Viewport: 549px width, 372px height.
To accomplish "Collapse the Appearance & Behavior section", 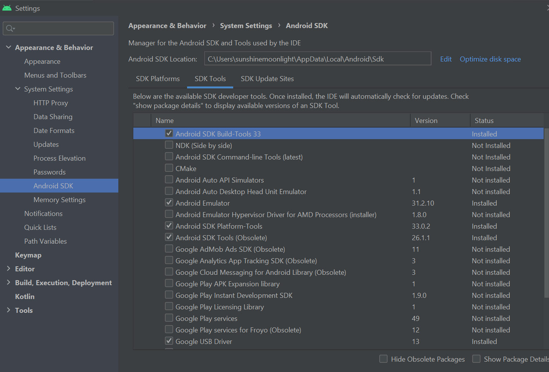I will click(8, 47).
